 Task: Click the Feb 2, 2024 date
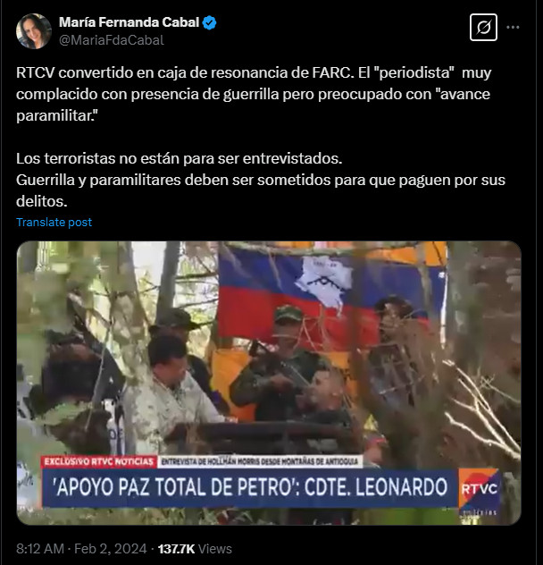pos(110,549)
